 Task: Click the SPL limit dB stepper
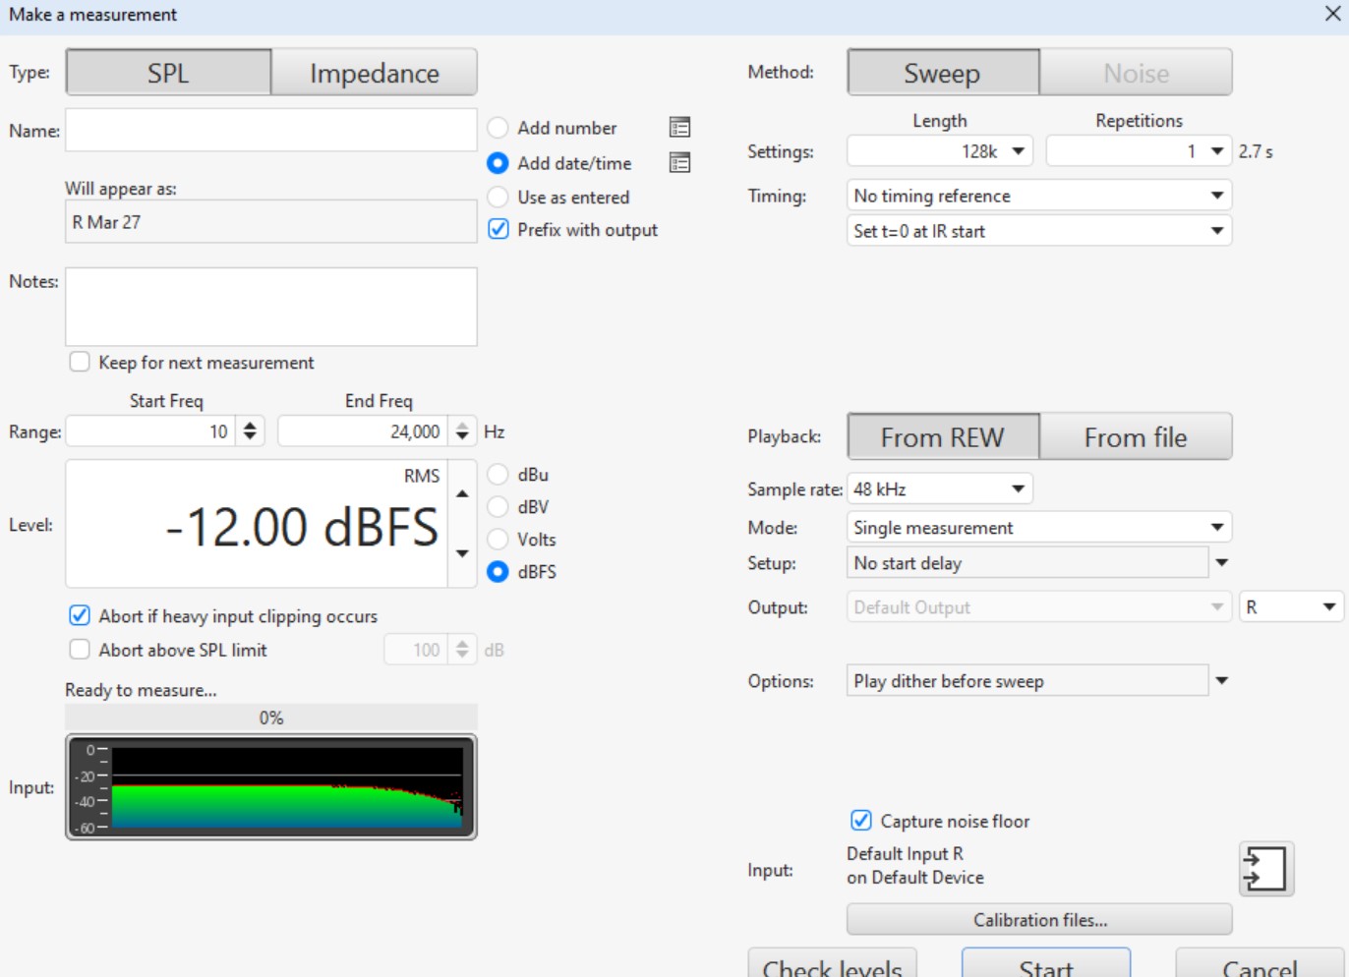point(462,650)
